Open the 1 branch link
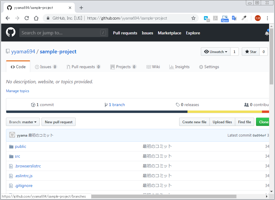 [x=115, y=105]
